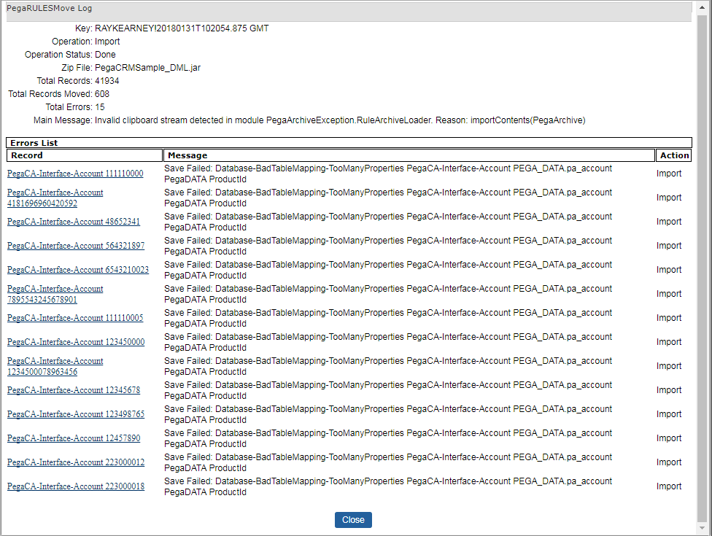Open record PegaCA-Interface-Account 111110005

75,318
